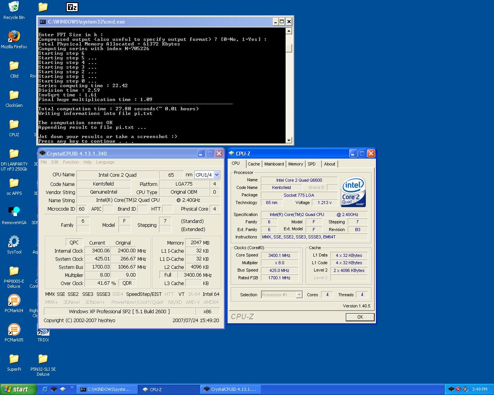Open the DFi LANPARTY UT nF3 250Gb folder
494x395 pixels.
[14, 159]
